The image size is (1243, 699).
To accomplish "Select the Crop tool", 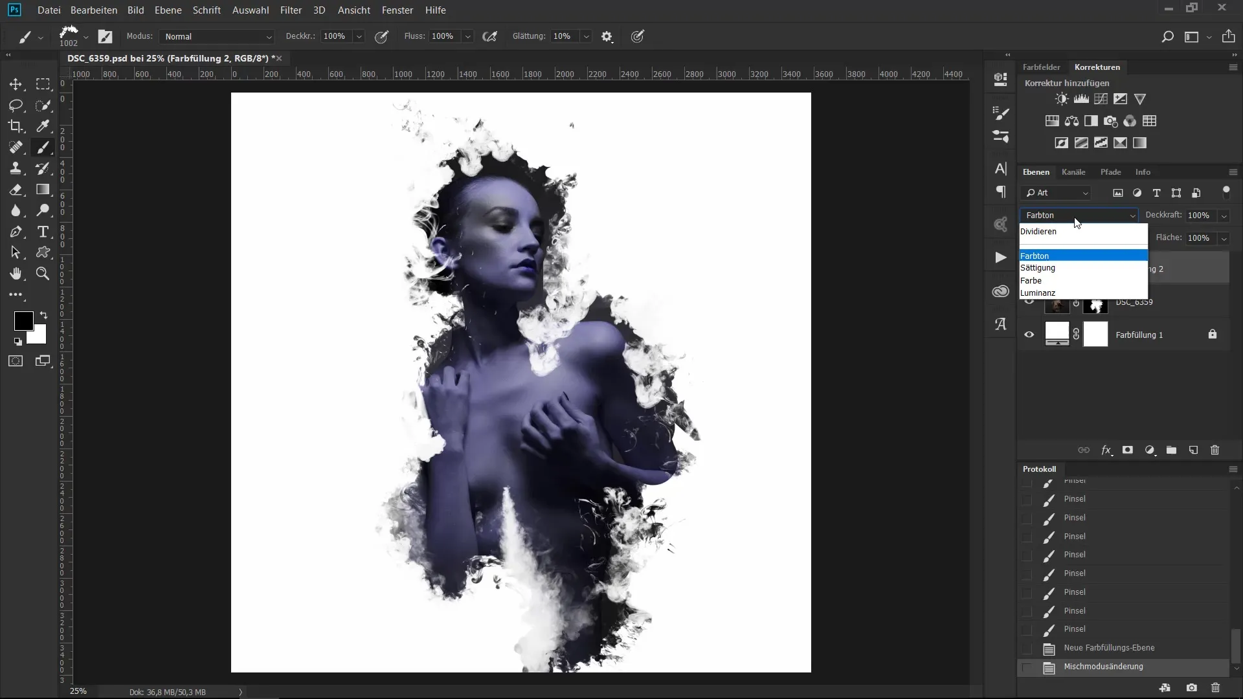I will point(16,126).
